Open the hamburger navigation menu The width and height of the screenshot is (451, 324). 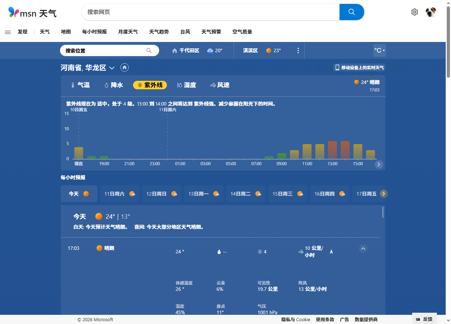tap(8, 32)
